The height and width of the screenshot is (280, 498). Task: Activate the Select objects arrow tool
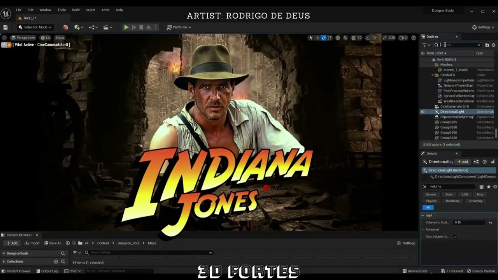(310, 38)
